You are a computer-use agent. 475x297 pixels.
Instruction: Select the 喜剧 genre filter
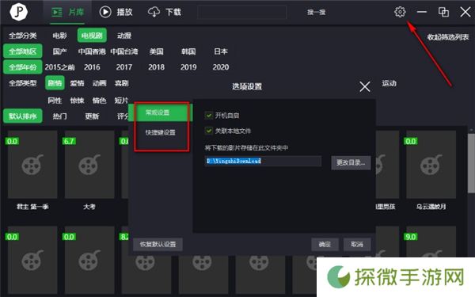121,83
